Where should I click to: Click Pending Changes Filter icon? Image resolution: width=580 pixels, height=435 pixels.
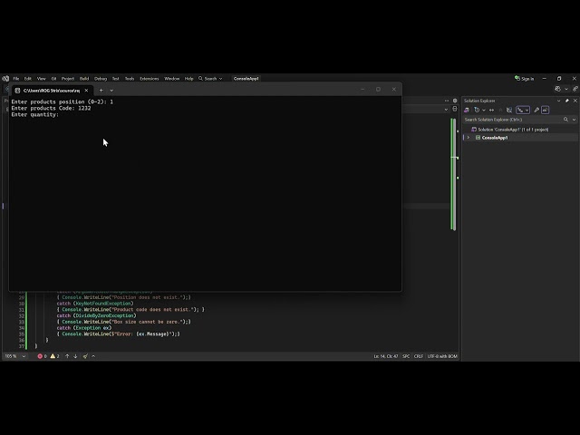(477, 110)
